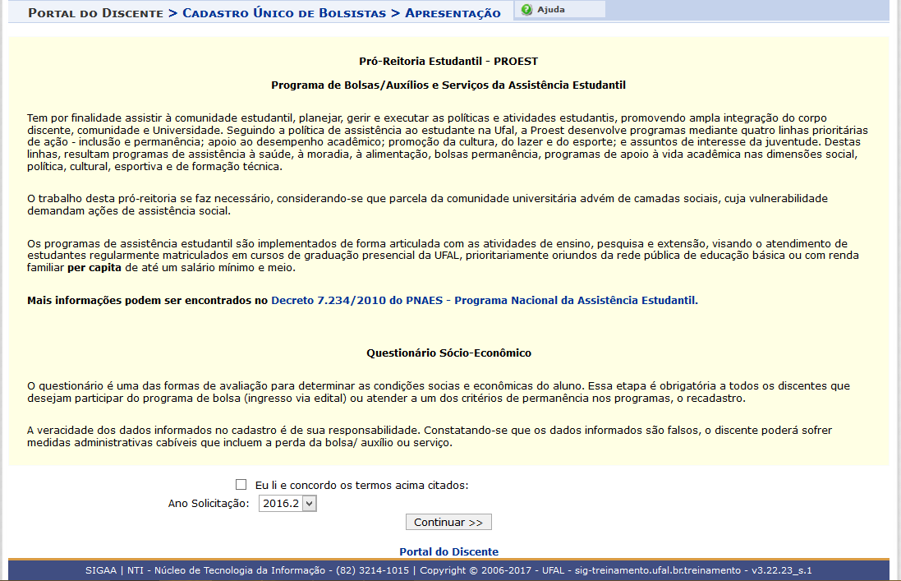Click the Programa de Bolsas/Auxílios heading
Image resolution: width=901 pixels, height=581 pixels.
(x=448, y=85)
